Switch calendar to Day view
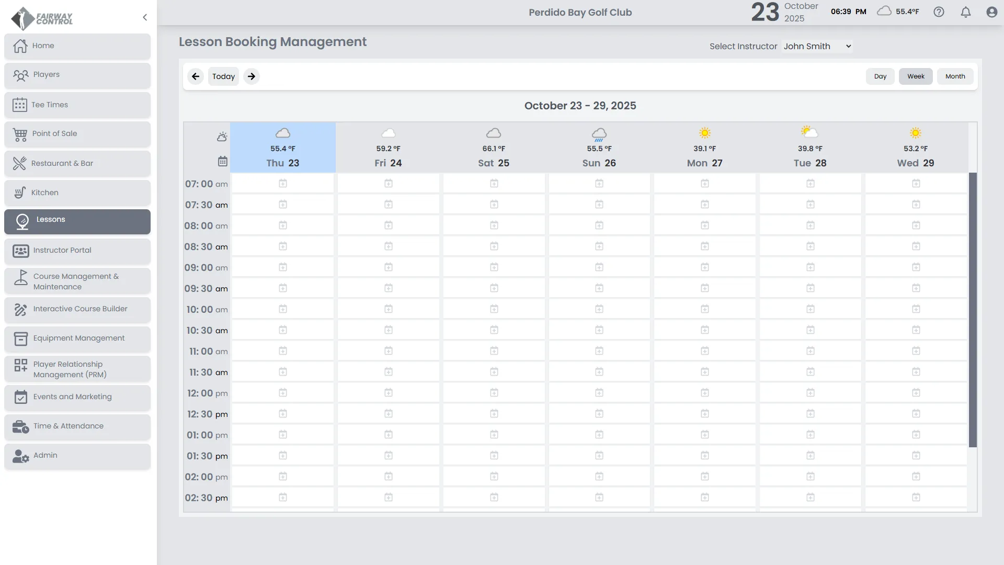The width and height of the screenshot is (1004, 565). coord(880,76)
